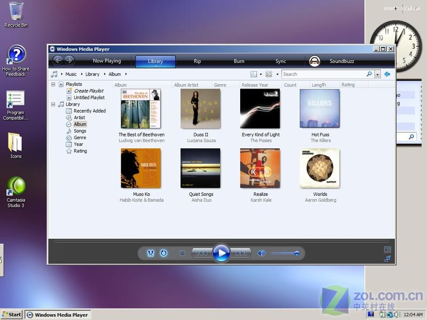The image size is (427, 320).
Task: Click the music note breadcrumb icon
Action: (54, 74)
